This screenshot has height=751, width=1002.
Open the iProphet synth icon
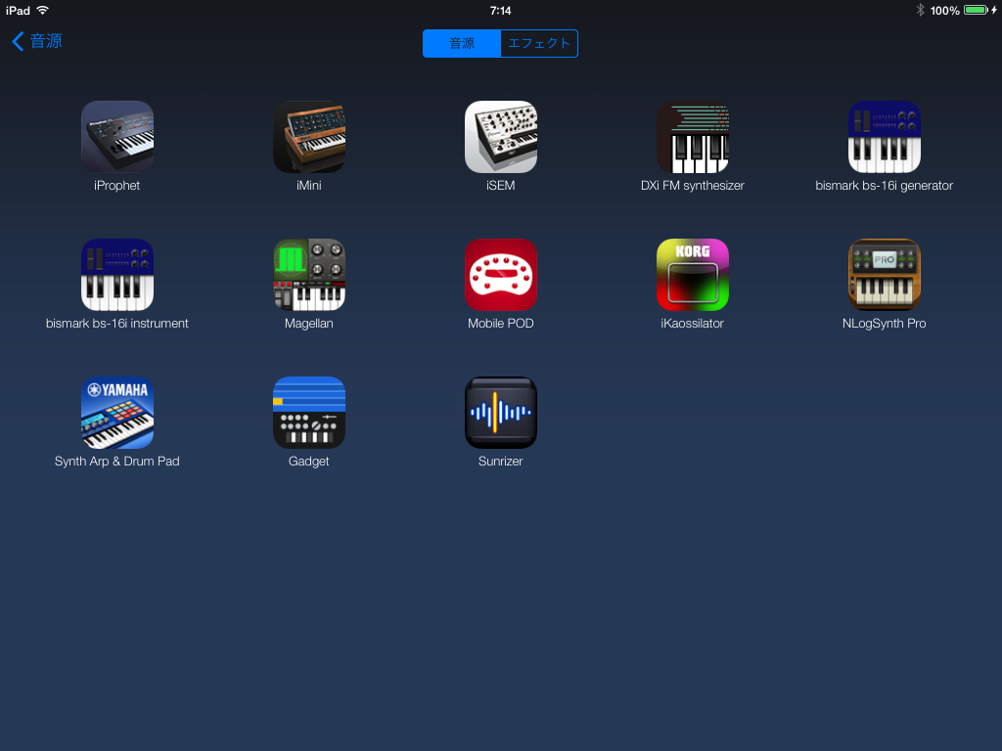coord(117,137)
